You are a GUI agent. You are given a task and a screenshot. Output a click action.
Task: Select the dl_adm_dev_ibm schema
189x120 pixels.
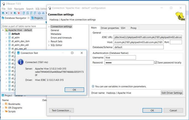pos(21,41)
